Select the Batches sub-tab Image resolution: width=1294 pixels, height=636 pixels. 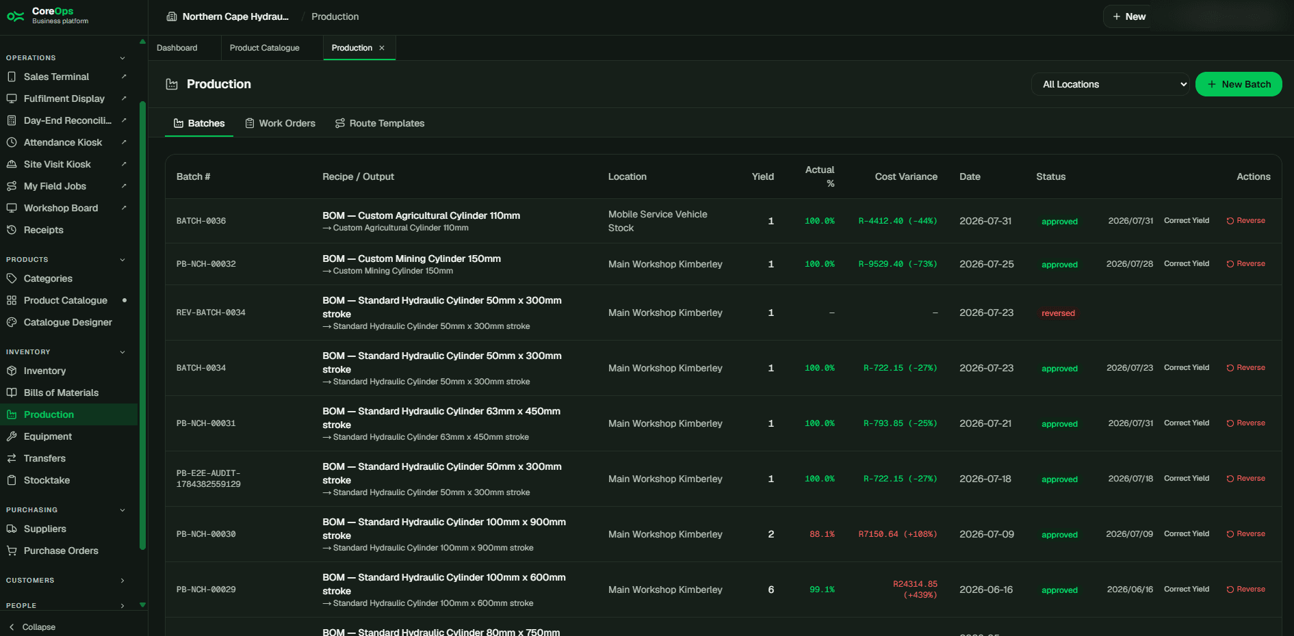199,123
